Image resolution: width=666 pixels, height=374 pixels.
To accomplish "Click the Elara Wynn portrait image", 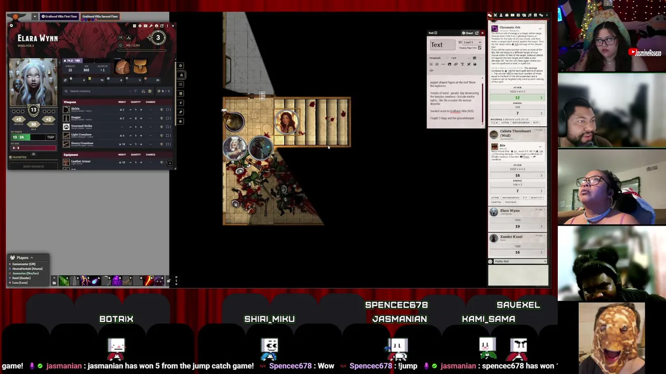I will [x=33, y=82].
